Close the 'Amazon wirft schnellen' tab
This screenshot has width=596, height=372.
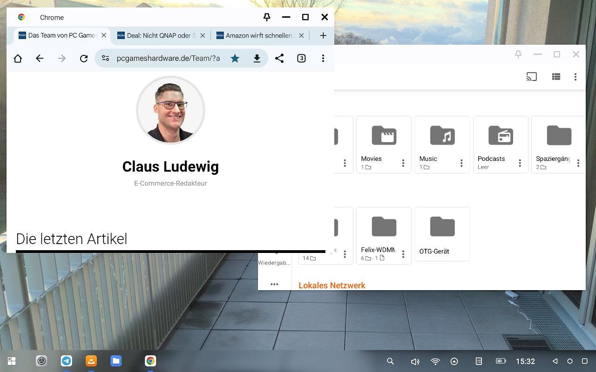coord(301,35)
